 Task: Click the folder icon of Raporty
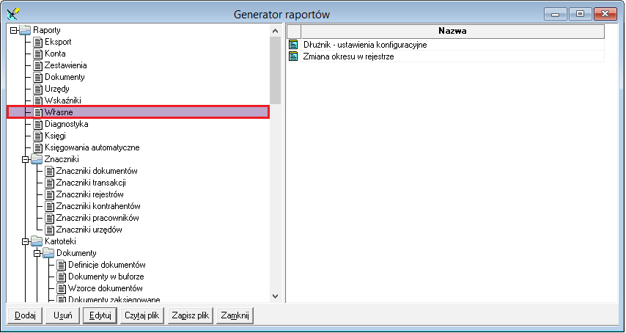pos(25,30)
